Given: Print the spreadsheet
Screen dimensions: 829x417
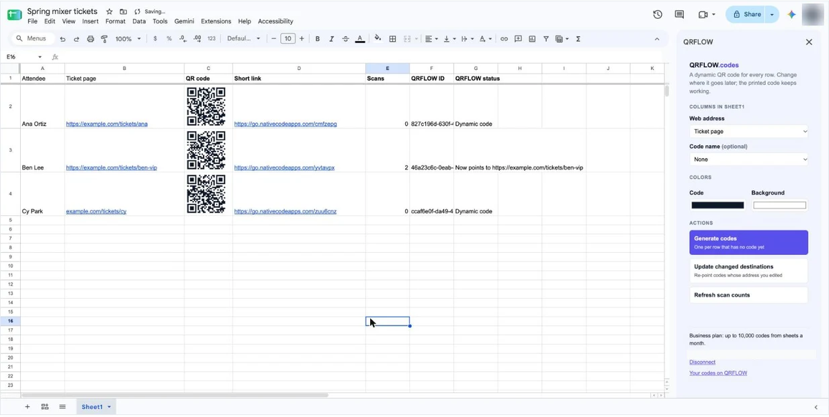Looking at the screenshot, I should click(91, 39).
